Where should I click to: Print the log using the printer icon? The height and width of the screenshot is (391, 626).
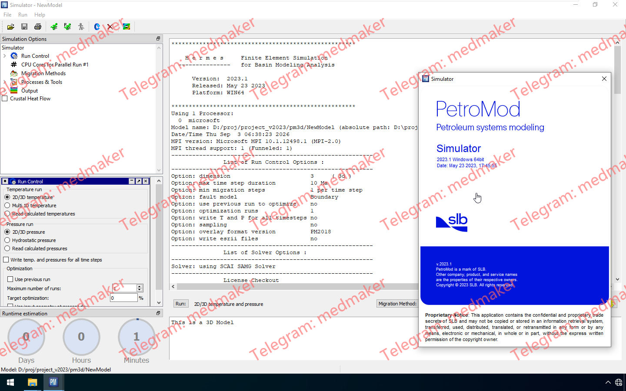38,27
